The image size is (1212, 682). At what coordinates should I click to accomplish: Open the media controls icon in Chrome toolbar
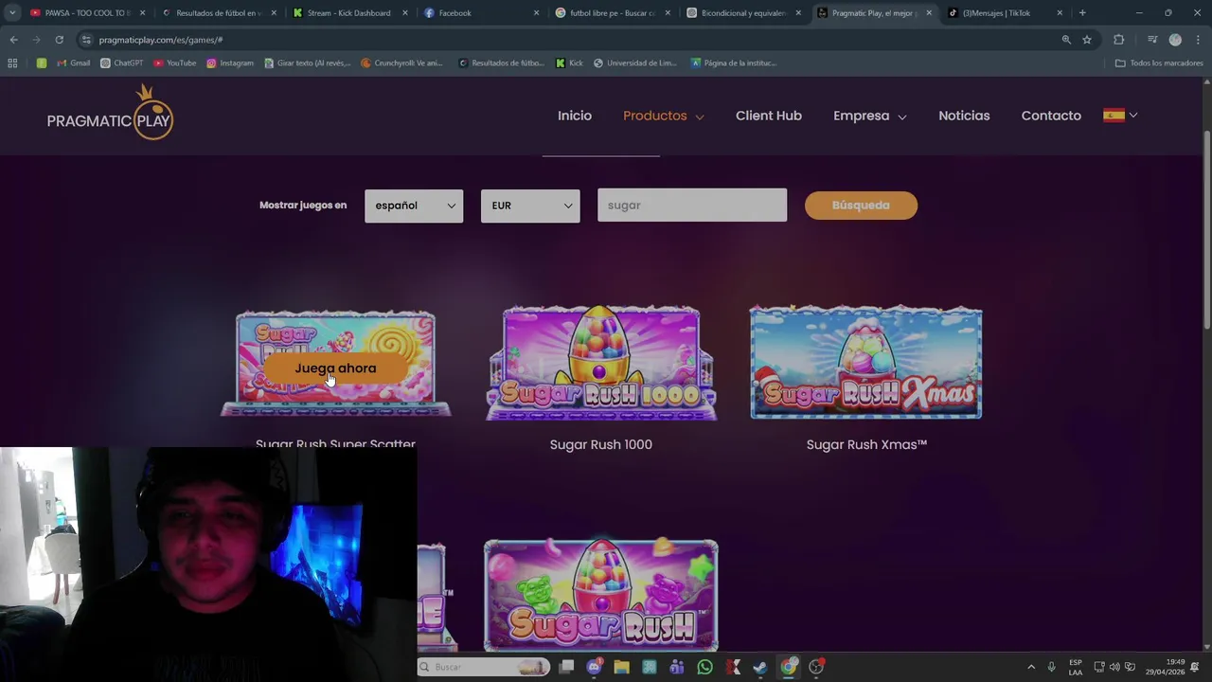[x=1152, y=40]
